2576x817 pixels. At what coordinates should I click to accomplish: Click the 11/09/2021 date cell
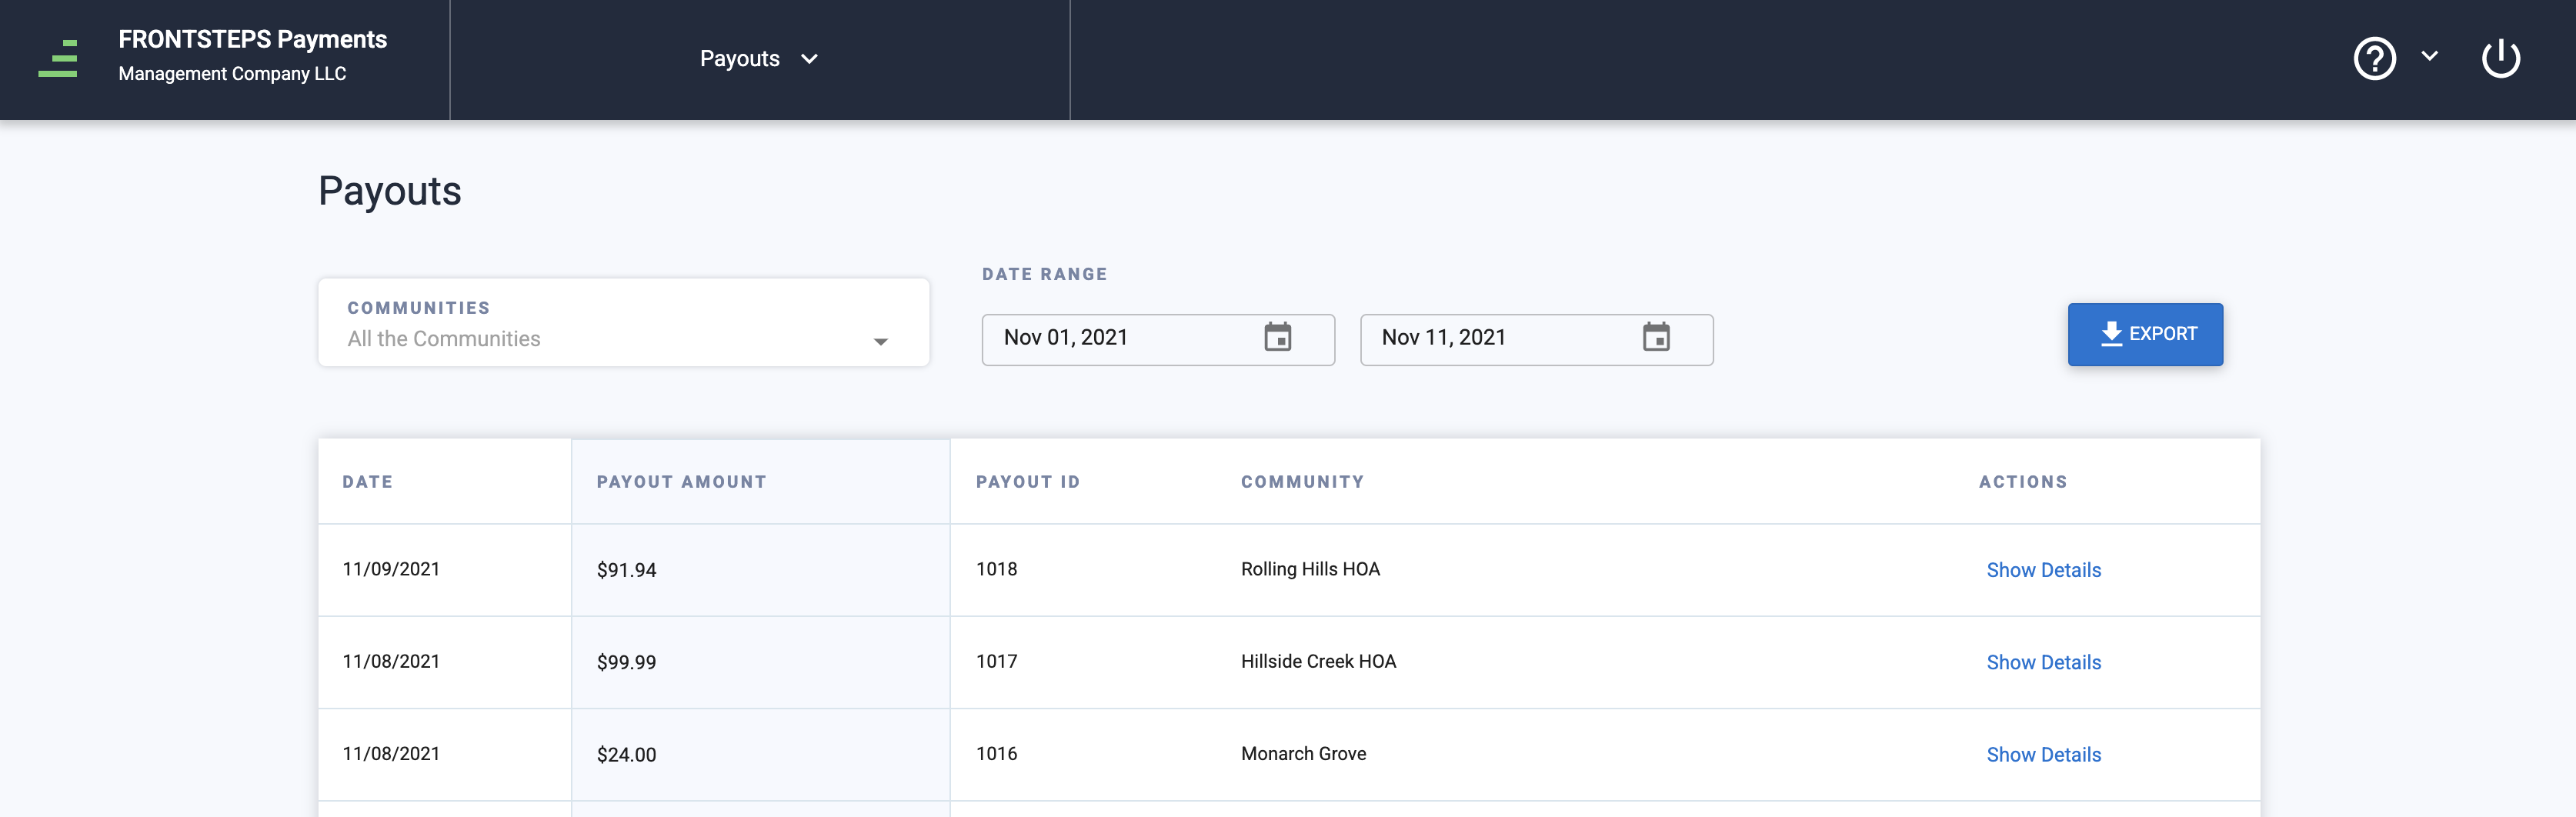point(391,569)
